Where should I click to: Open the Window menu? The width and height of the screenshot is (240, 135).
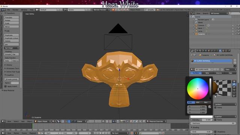[24, 10]
